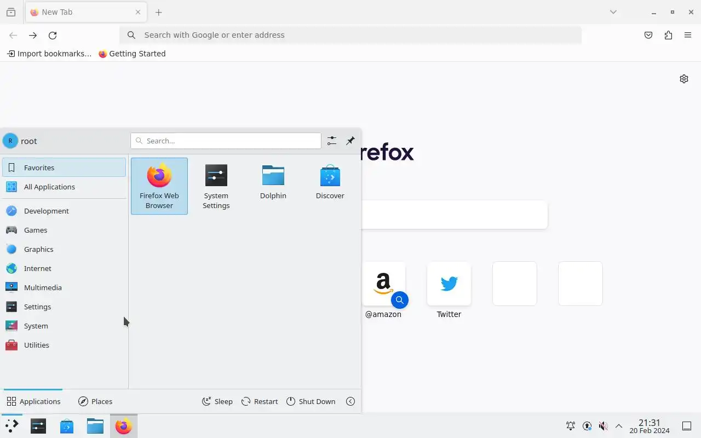Open Dolphin from the taskbar
The width and height of the screenshot is (701, 438).
(95, 426)
